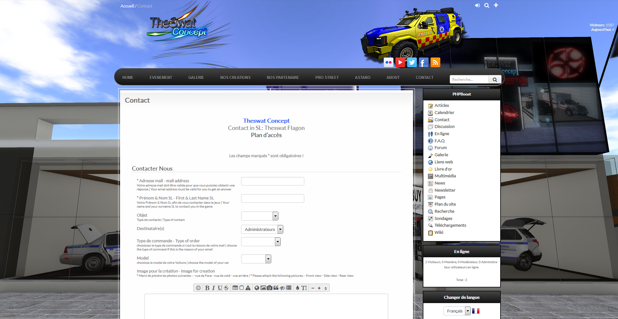The image size is (618, 319).
Task: Choose text color using the droplet icon
Action: point(297,288)
